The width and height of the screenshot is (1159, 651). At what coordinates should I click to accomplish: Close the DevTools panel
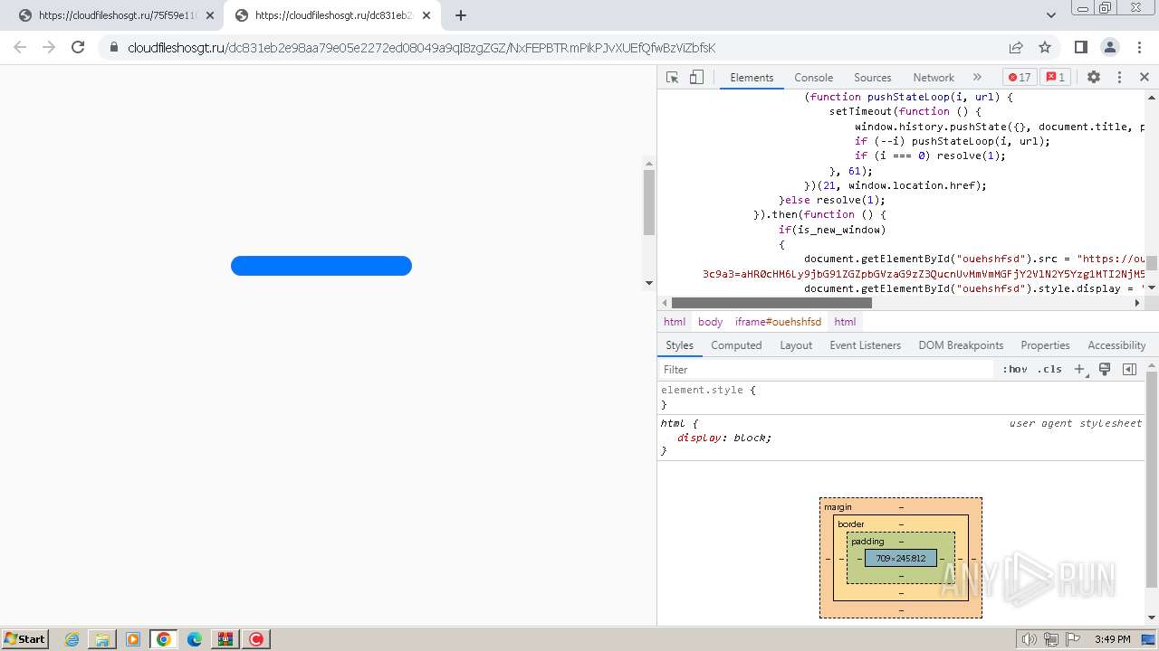(x=1145, y=78)
